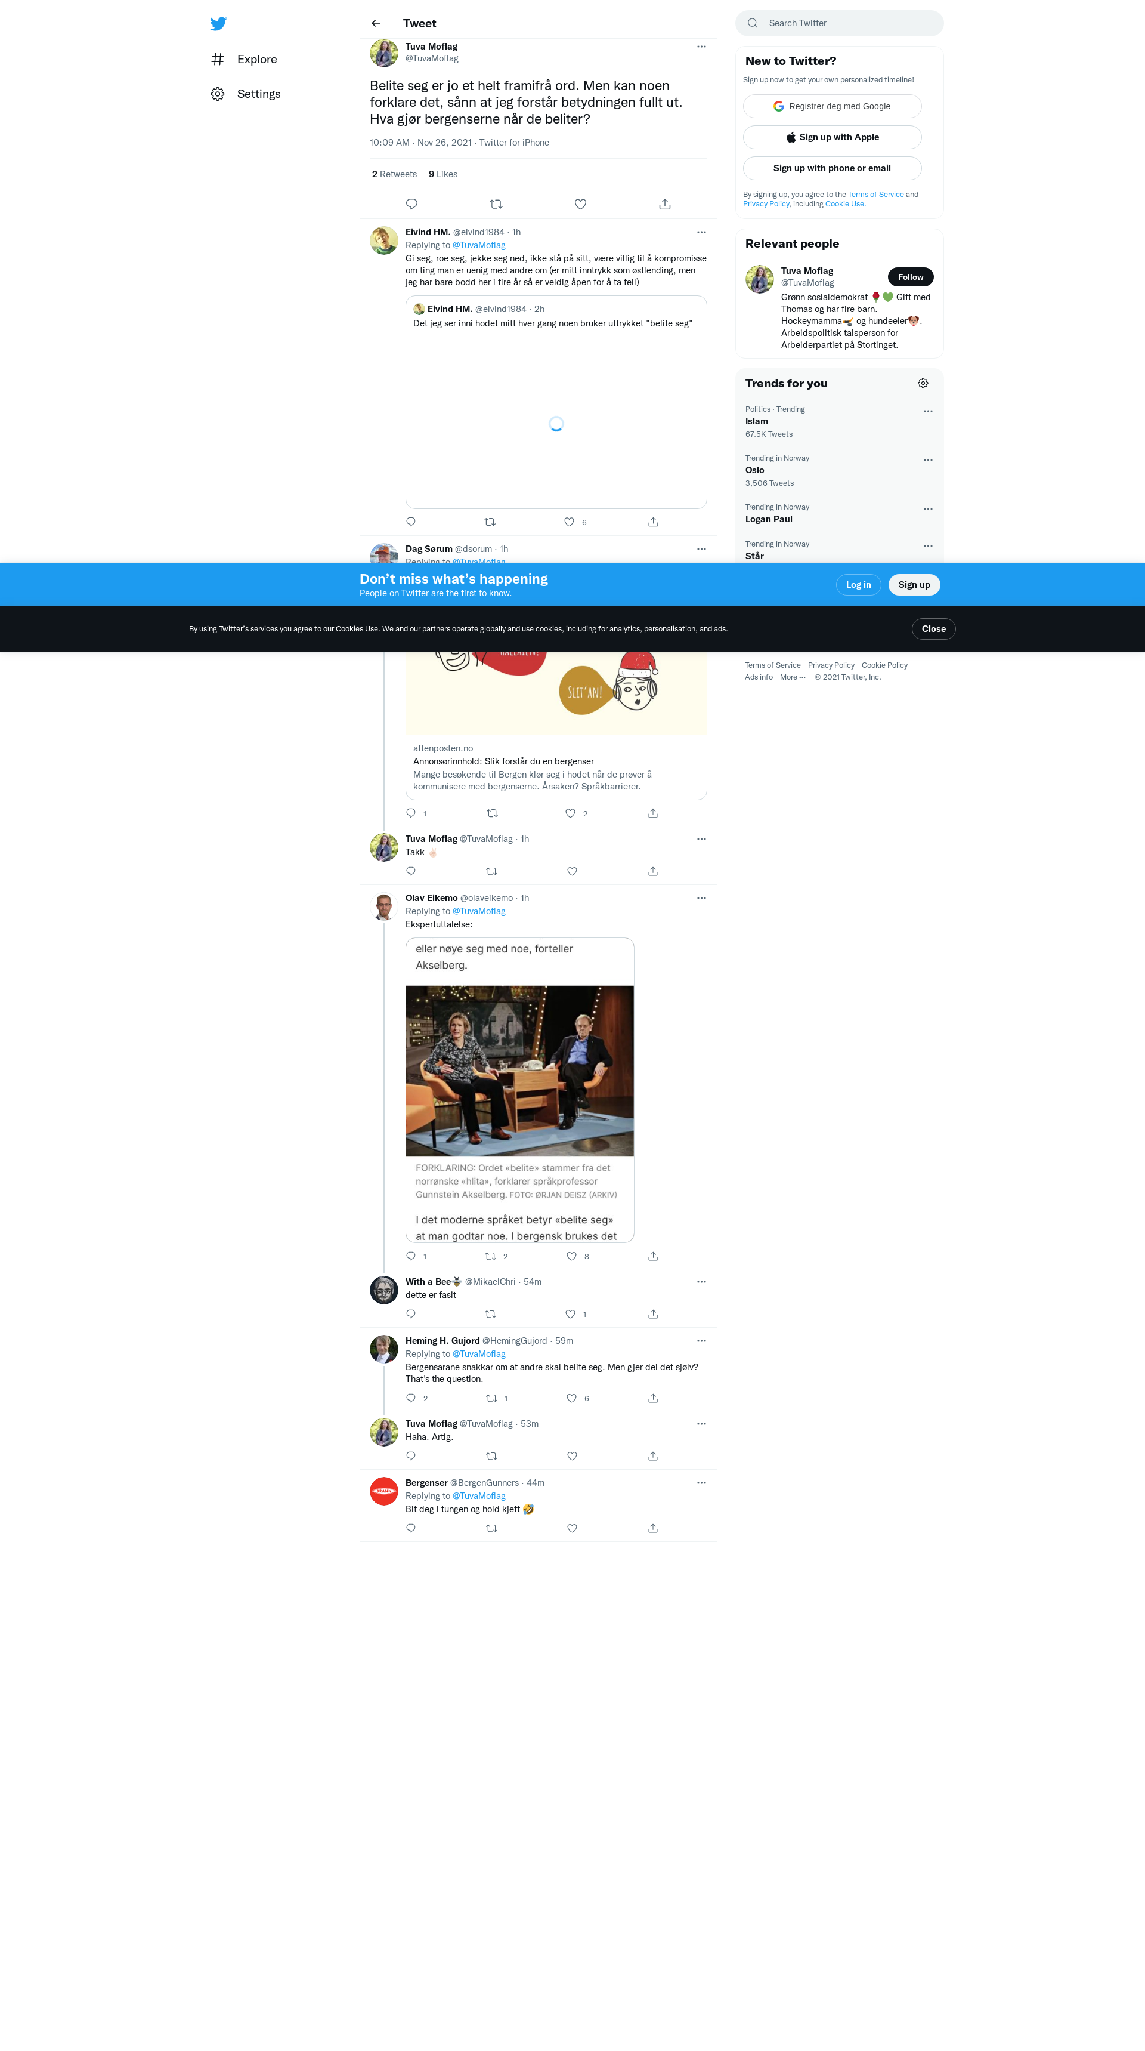This screenshot has width=1145, height=2051.
Task: Share Bergenser's reply
Action: click(x=652, y=1529)
